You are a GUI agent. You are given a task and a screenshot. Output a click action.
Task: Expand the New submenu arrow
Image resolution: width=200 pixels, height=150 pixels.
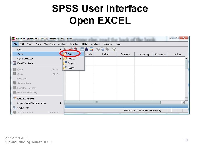[61, 49]
